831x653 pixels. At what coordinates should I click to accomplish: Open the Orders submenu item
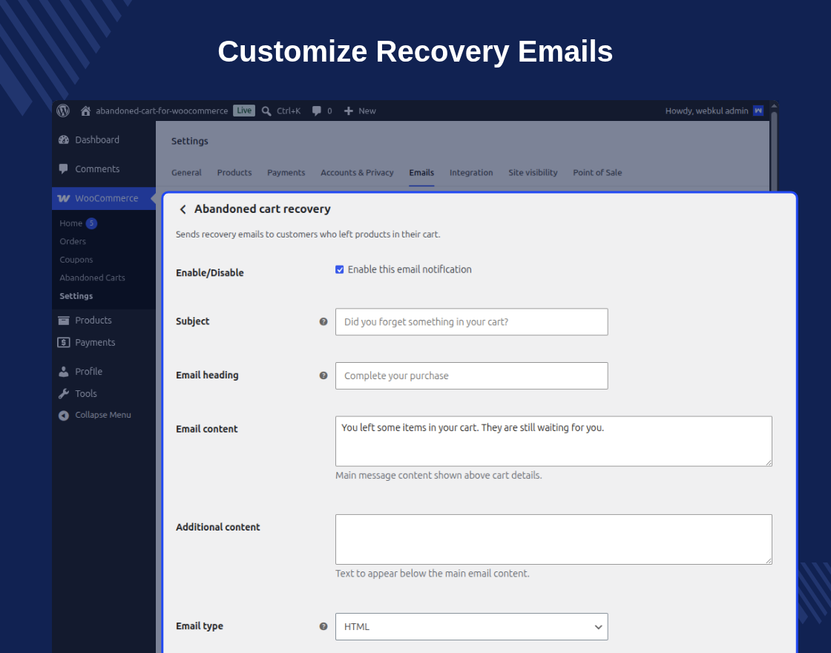coord(73,241)
